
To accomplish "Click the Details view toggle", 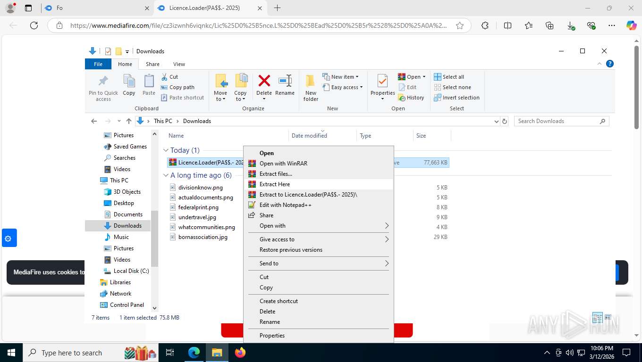I will pyautogui.click(x=597, y=318).
